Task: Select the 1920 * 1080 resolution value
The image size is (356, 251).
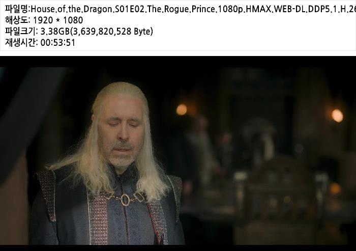Action: (x=58, y=20)
